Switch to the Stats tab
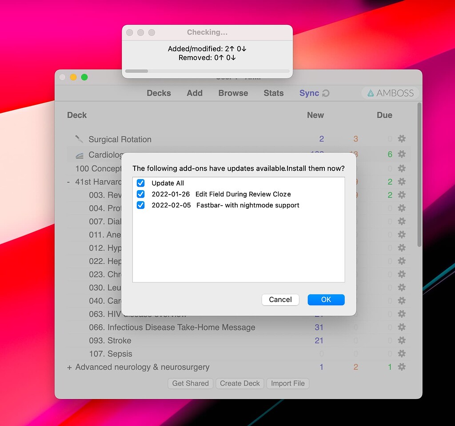Image resolution: width=455 pixels, height=426 pixels. [x=273, y=93]
